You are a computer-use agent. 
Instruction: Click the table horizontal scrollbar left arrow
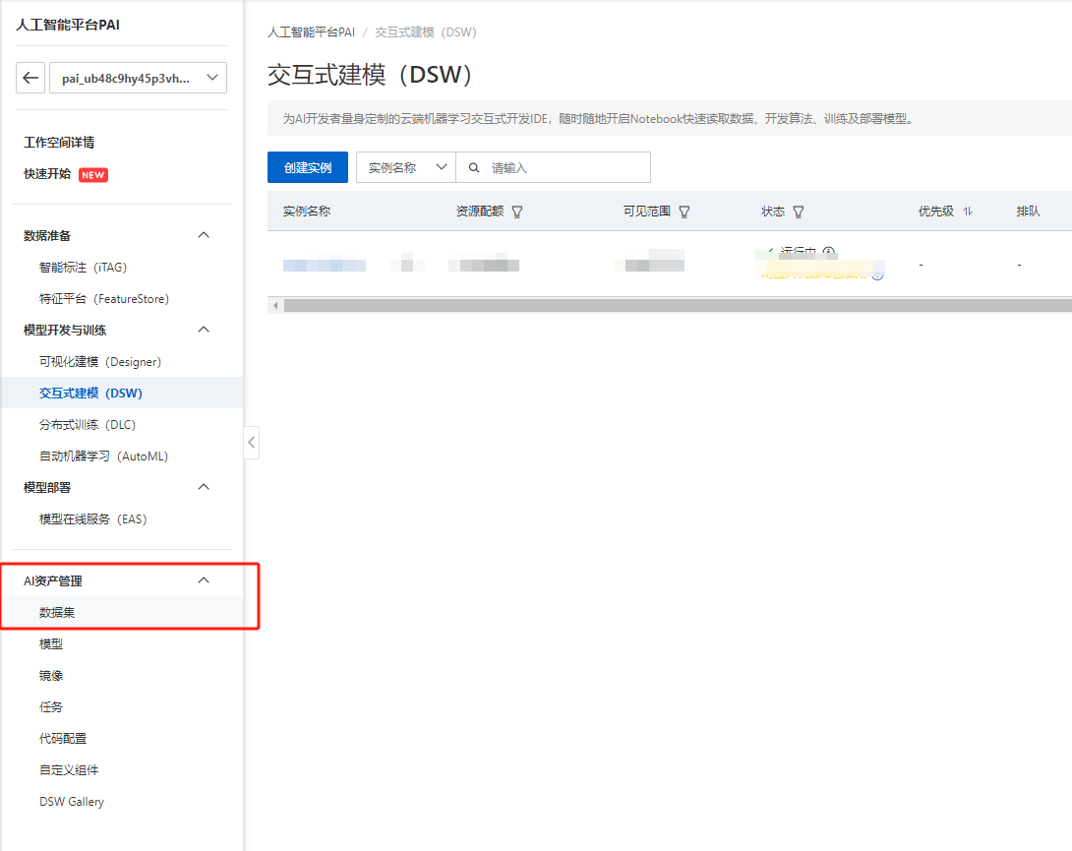coord(275,305)
